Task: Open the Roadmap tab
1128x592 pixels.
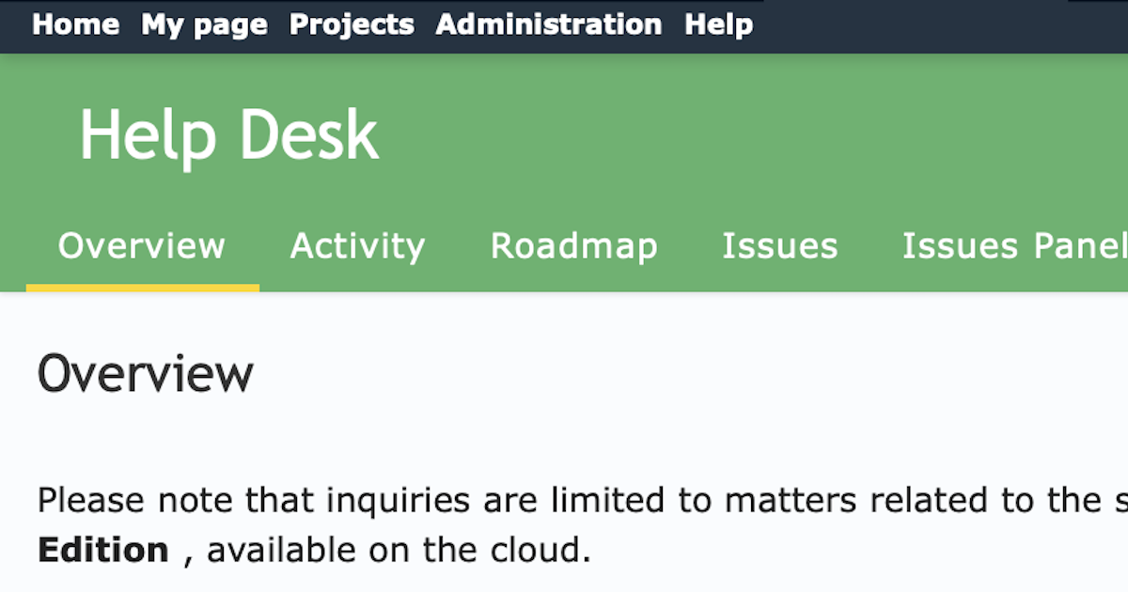Action: pyautogui.click(x=573, y=246)
